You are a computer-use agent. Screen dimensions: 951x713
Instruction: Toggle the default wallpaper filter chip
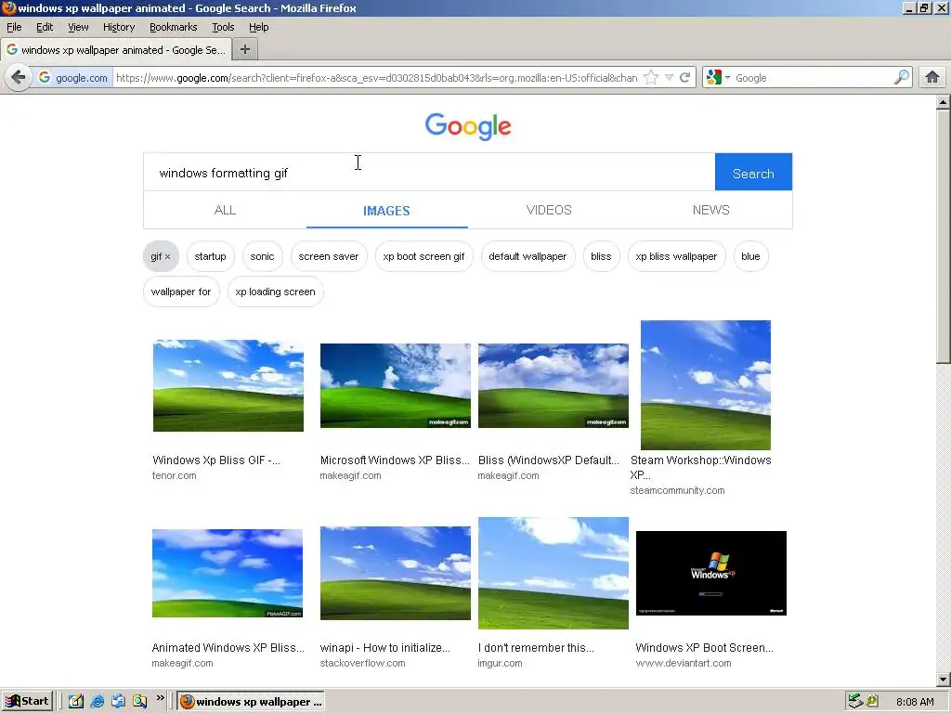[x=528, y=256]
